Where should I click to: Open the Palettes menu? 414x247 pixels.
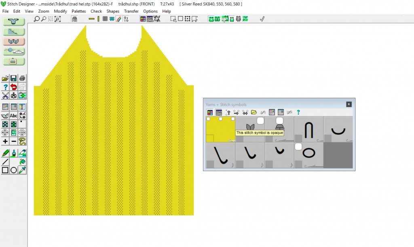78,11
